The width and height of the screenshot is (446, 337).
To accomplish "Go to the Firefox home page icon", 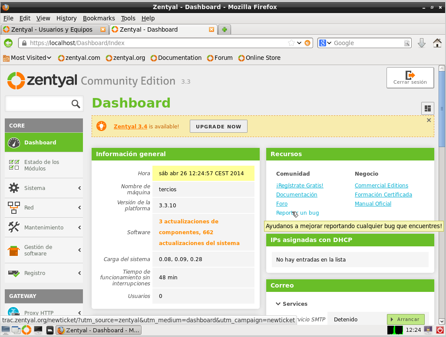I will [437, 43].
